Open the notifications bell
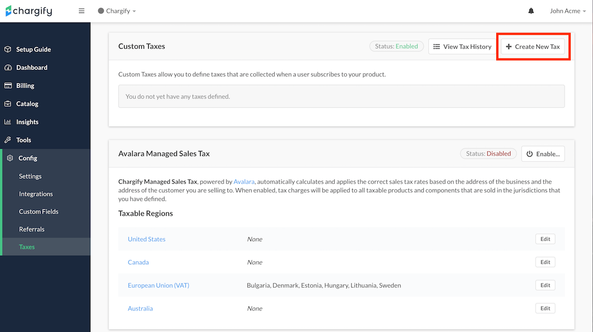Image resolution: width=593 pixels, height=332 pixels. pyautogui.click(x=531, y=11)
